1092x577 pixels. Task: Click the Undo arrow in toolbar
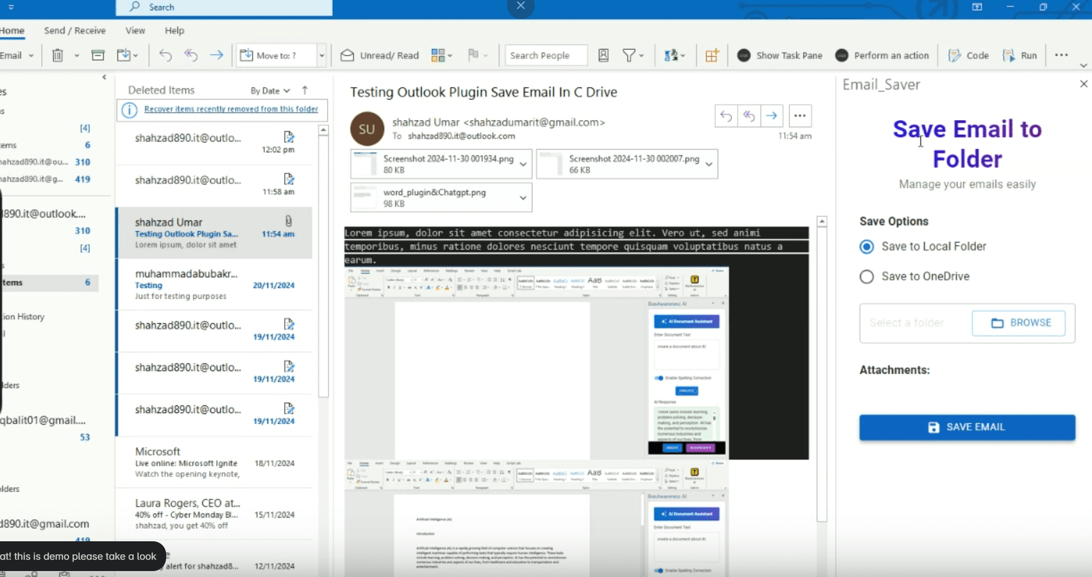(x=166, y=55)
